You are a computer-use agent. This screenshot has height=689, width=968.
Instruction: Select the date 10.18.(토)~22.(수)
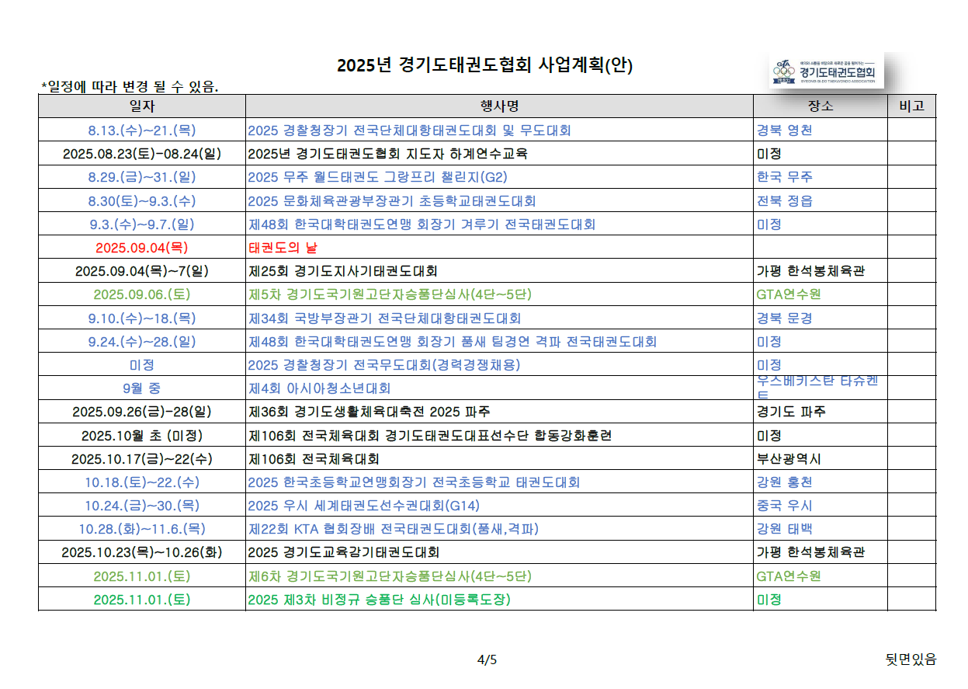point(142,482)
